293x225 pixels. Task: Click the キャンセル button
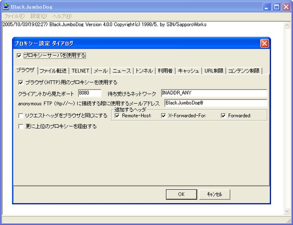(x=215, y=194)
